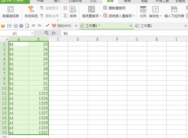Click cell A1 containing bi

coord(19,44)
